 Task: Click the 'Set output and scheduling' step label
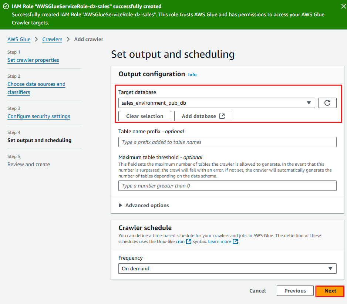coord(39,140)
